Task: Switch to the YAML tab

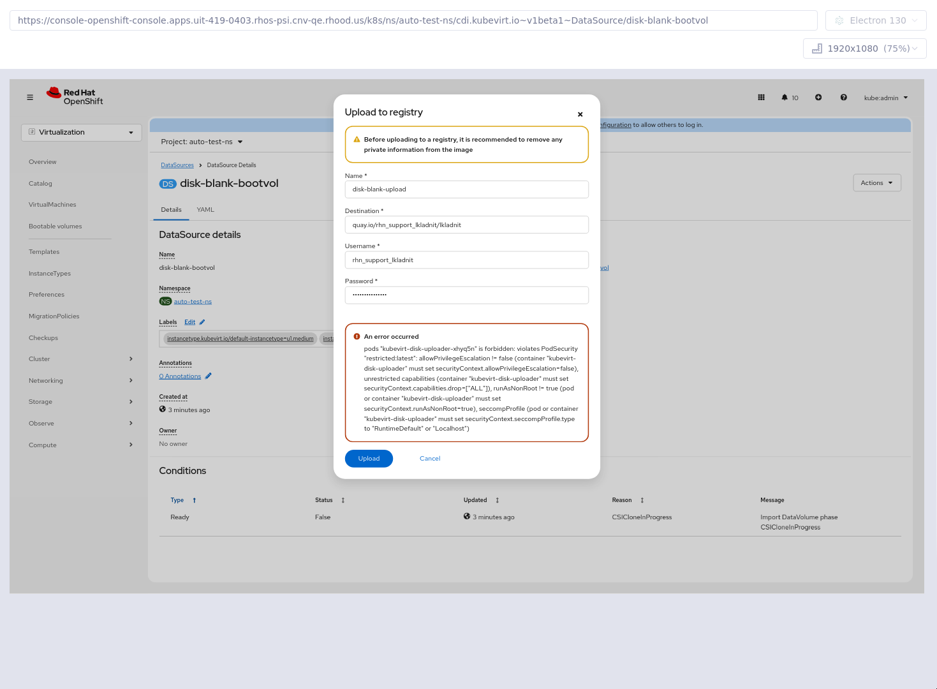Action: point(205,210)
